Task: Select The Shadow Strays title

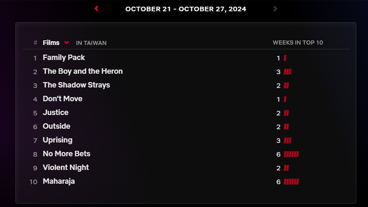Action: tap(76, 85)
